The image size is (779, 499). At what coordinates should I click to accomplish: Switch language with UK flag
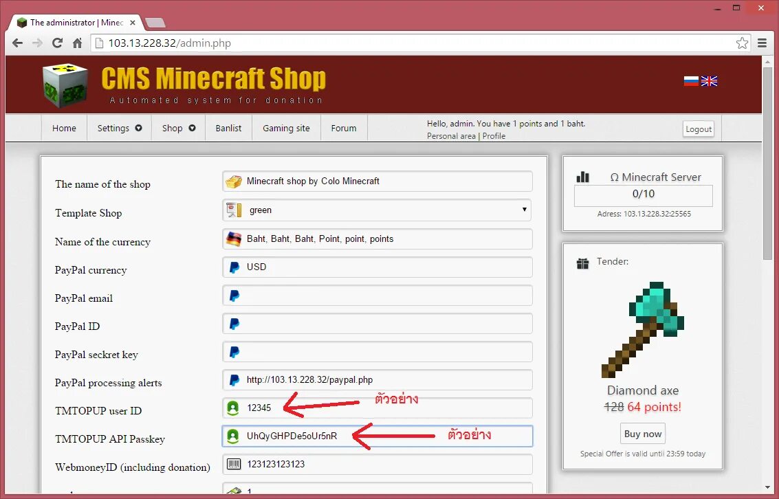pyautogui.click(x=709, y=81)
